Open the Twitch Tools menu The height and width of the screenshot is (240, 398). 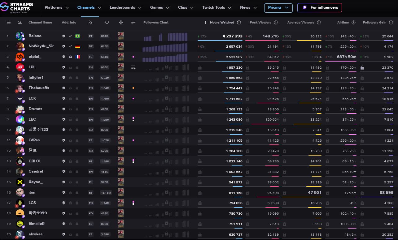click(x=216, y=7)
